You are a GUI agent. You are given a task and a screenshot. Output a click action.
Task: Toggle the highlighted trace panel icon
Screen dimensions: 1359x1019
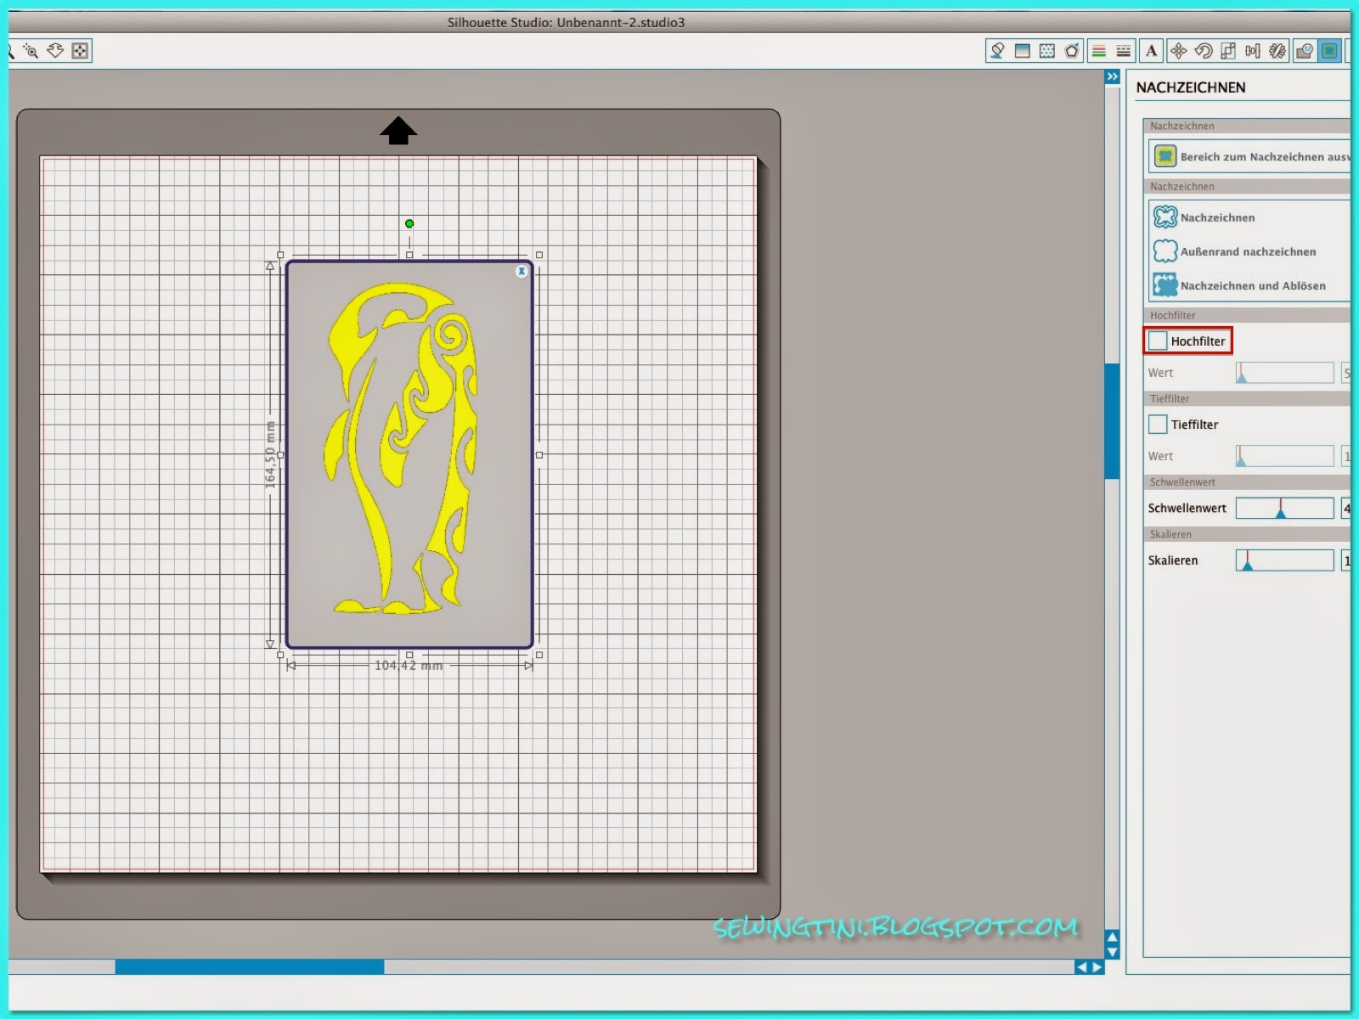(1330, 51)
